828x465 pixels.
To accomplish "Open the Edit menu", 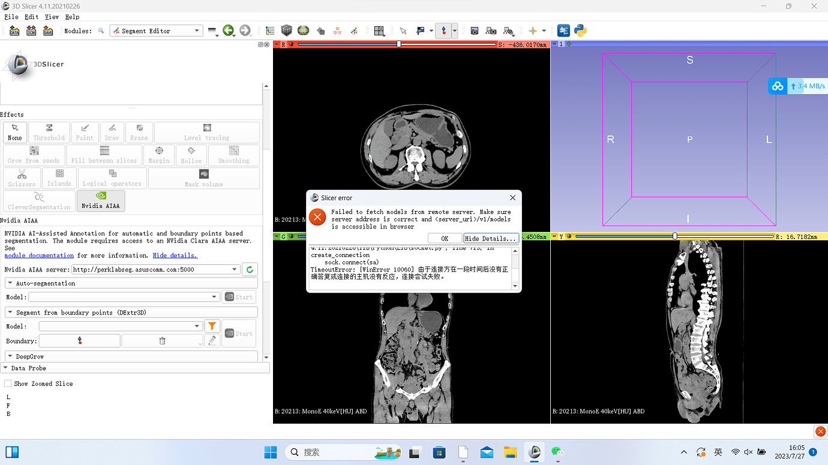I will click(31, 17).
